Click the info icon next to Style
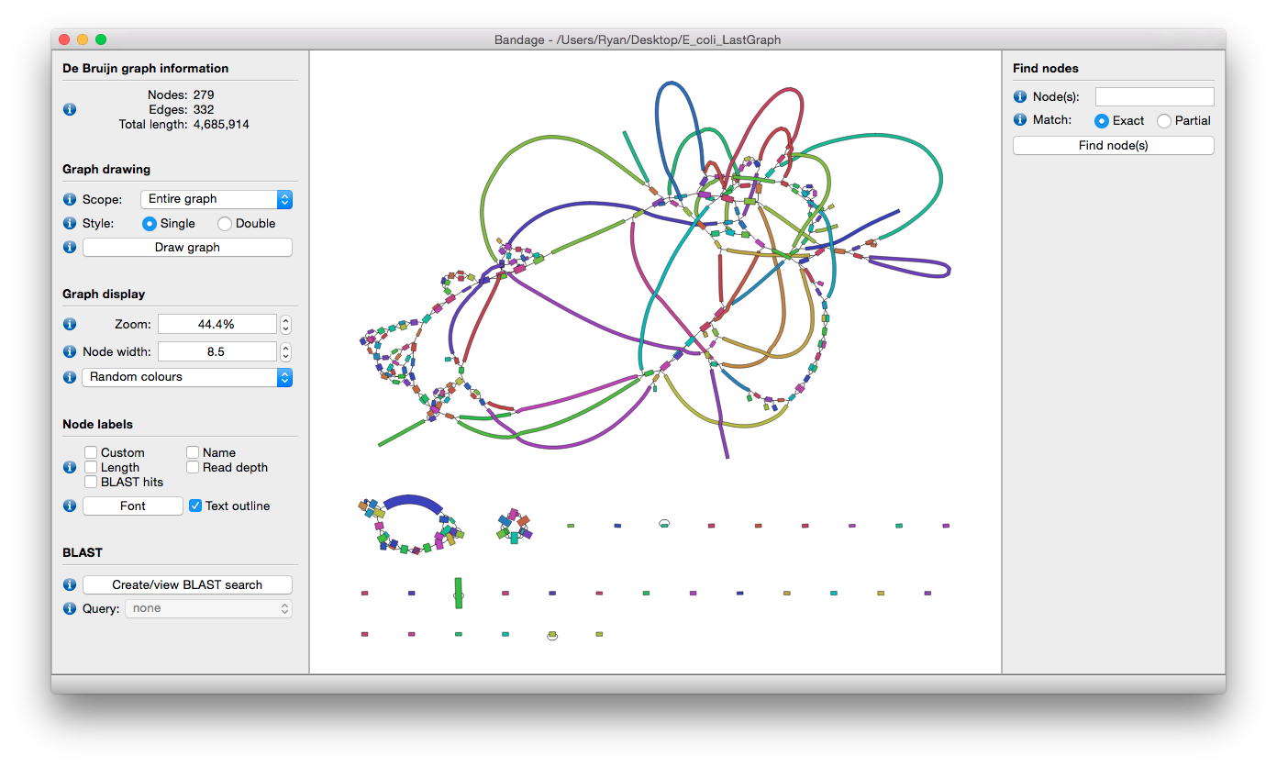Viewport: 1277px width, 767px height. pos(70,223)
